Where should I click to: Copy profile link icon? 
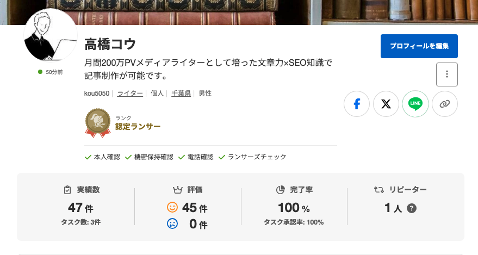pyautogui.click(x=445, y=104)
